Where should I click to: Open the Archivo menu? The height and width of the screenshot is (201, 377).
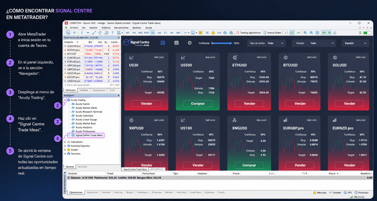coord(74,28)
